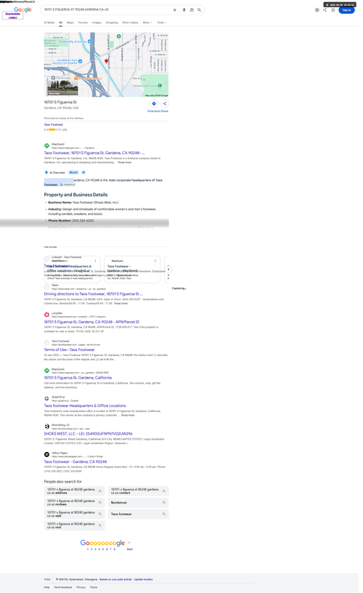Switch to the Shopping tab

tap(112, 23)
